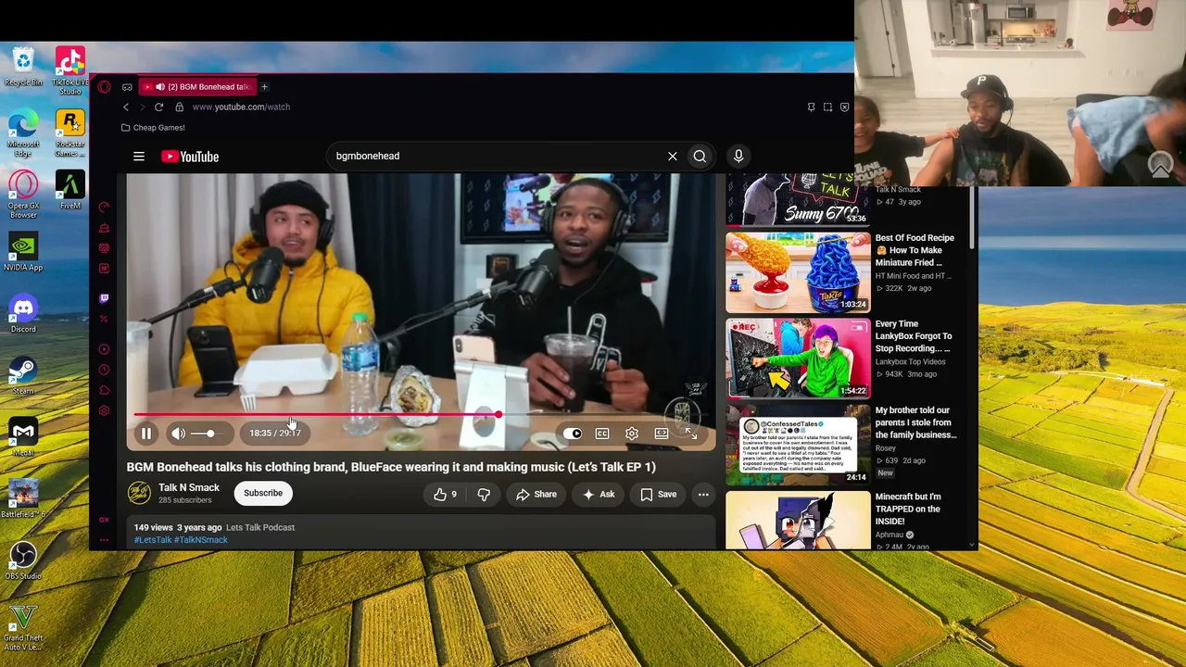
Task: Click the 18:35 / 29:17 time display
Action: [275, 434]
